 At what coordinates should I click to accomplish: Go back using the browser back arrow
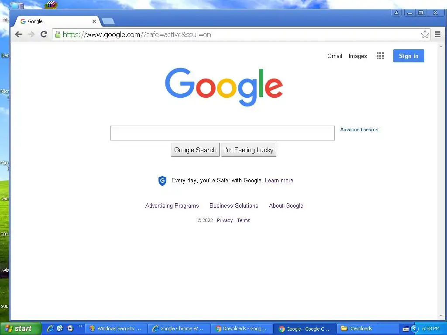coord(18,34)
